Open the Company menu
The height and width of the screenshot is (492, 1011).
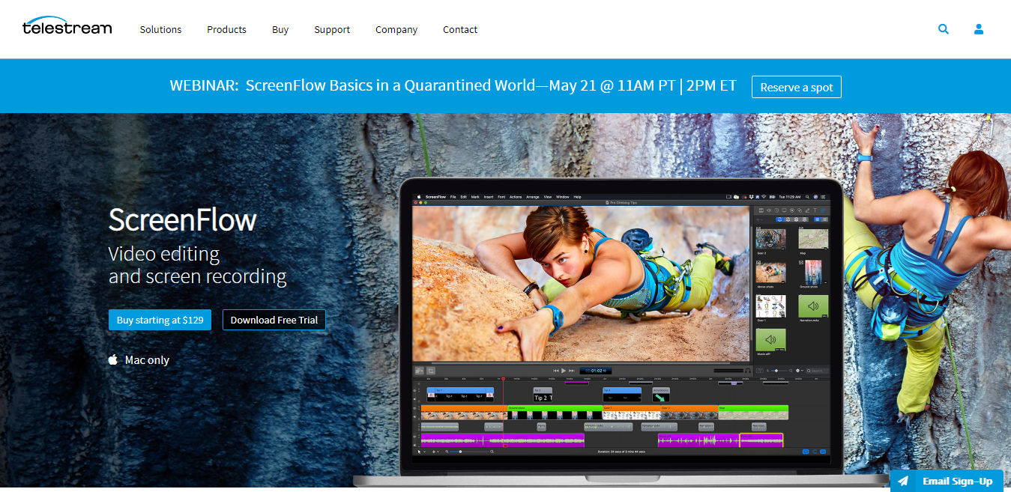coord(396,30)
